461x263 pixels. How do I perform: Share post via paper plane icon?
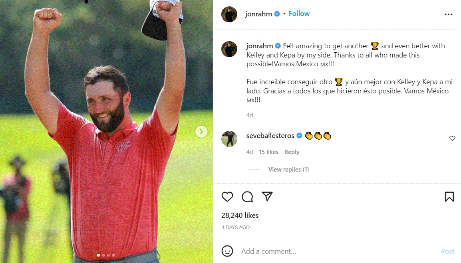(x=267, y=196)
